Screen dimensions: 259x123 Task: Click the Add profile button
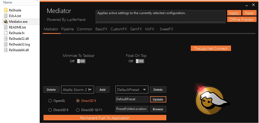102,90
